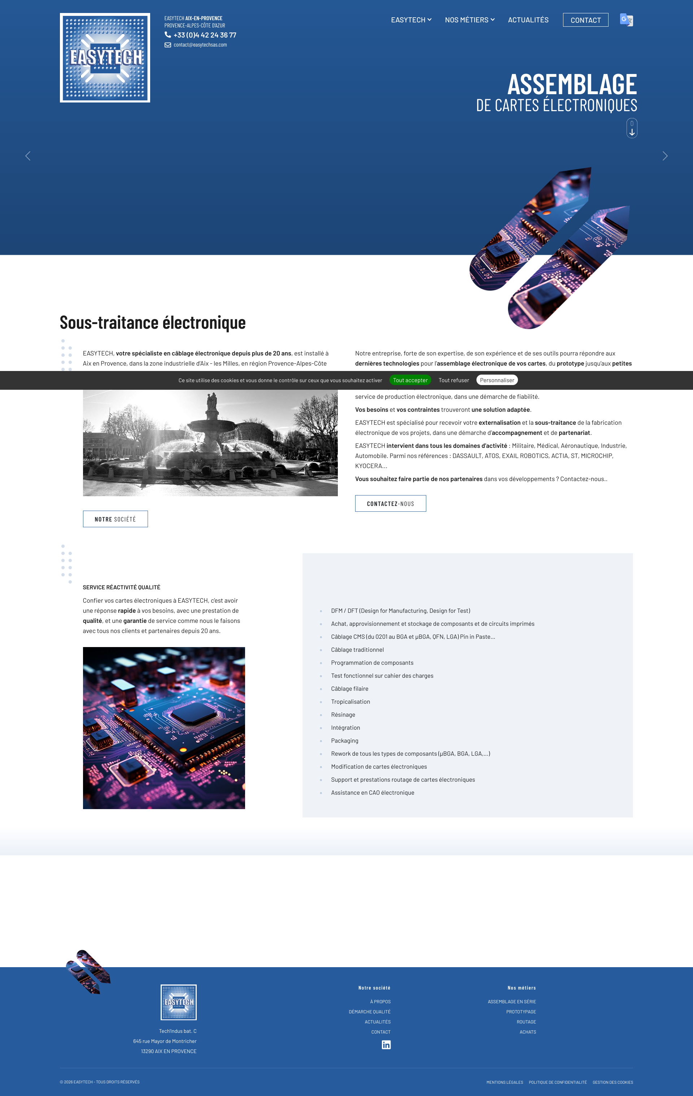Image resolution: width=693 pixels, height=1096 pixels.
Task: Expand the NOS MÉTIERS dropdown menu
Action: (x=470, y=20)
